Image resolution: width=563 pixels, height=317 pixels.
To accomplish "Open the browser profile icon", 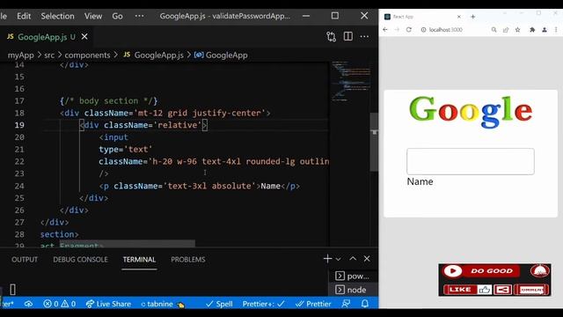I will point(545,30).
